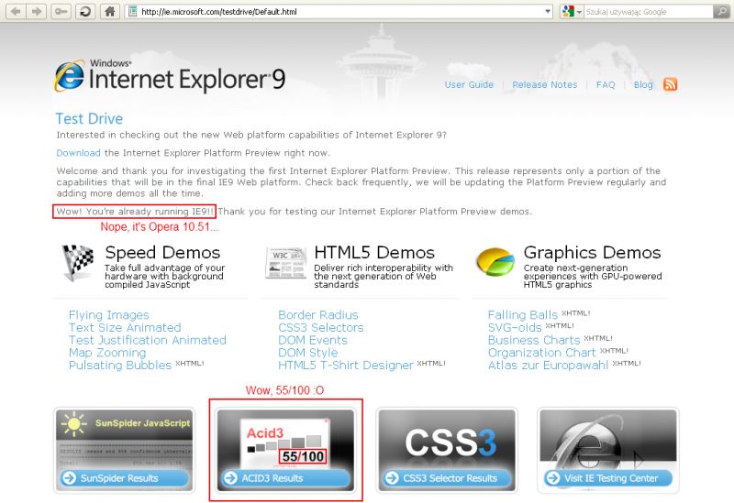Open the DOM Events demo
This screenshot has width=734, height=503.
pos(313,340)
